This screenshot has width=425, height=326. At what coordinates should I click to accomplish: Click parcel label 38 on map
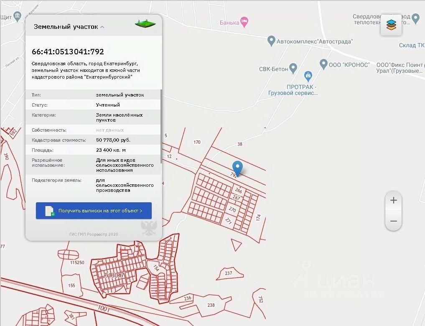239,144
